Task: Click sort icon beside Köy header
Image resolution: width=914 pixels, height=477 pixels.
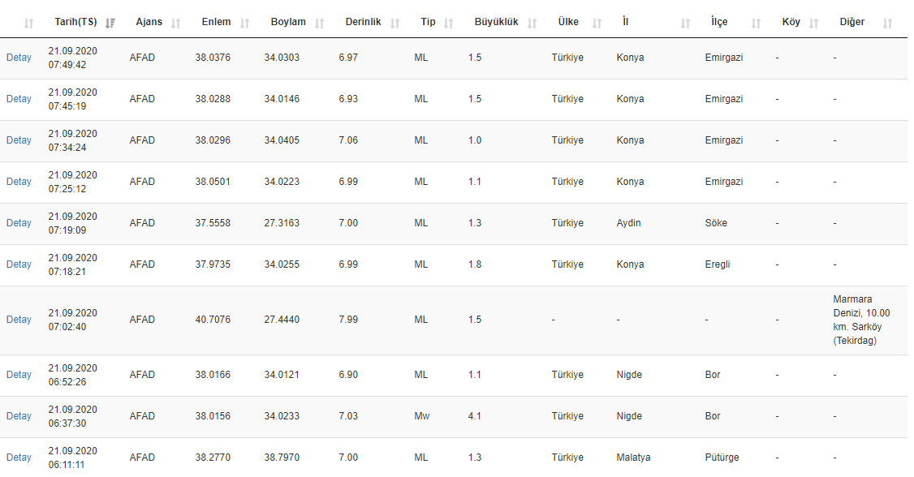Action: (814, 23)
